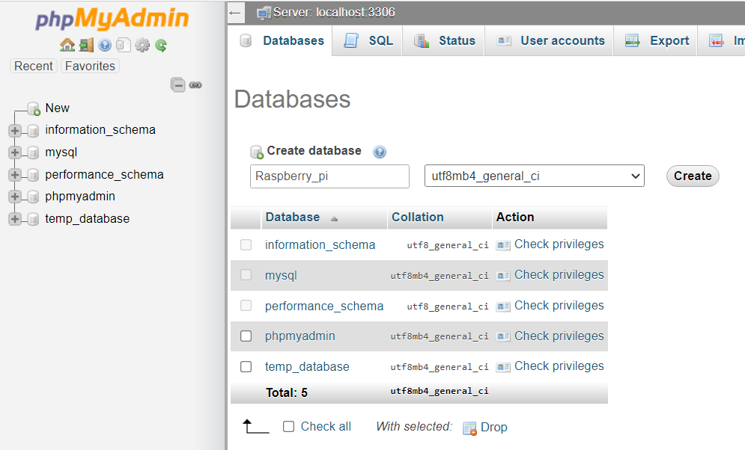The width and height of the screenshot is (745, 450).
Task: Click the Create button
Action: 693,176
